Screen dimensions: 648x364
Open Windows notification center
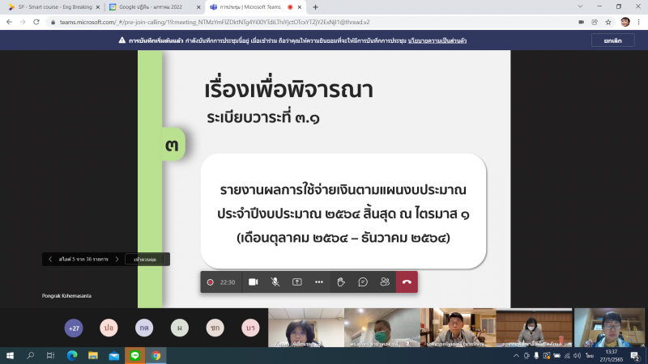coord(635,356)
